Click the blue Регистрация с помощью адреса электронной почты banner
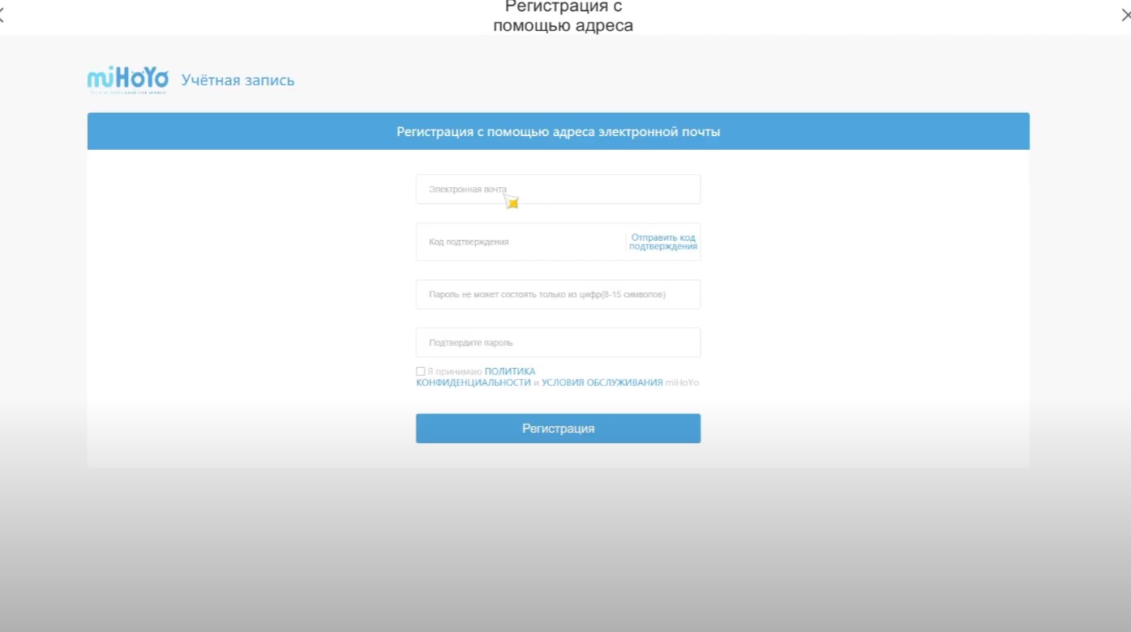 558,131
